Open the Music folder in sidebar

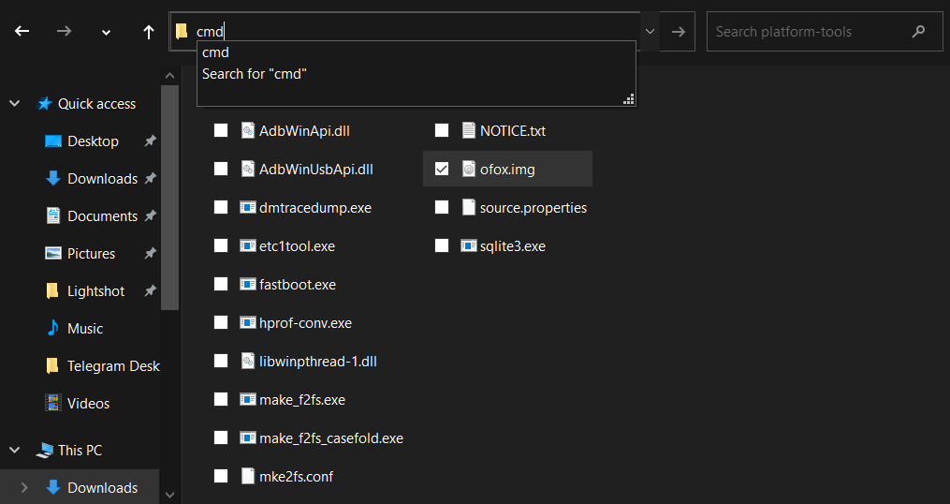(x=84, y=329)
